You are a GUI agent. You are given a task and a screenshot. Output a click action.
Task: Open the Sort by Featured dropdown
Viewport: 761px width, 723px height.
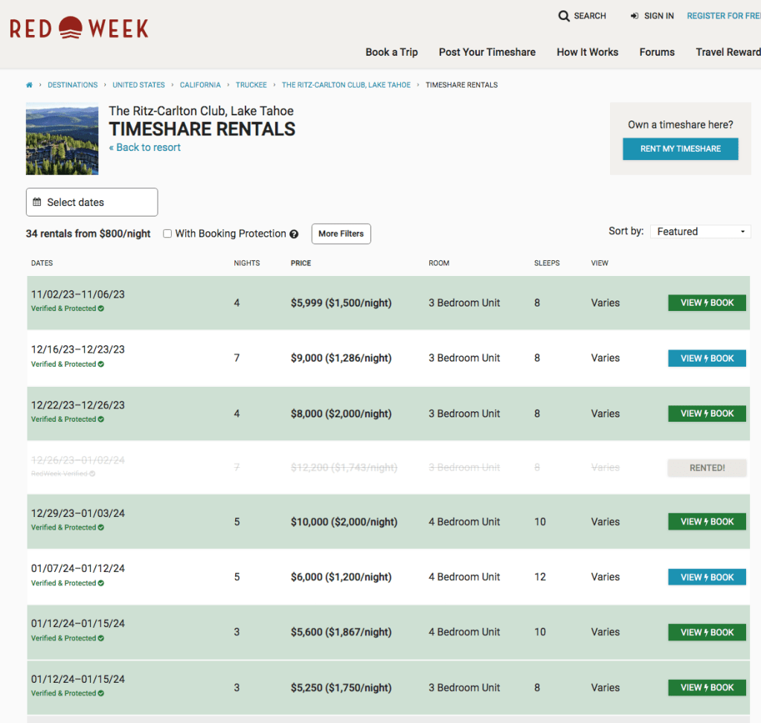tap(700, 231)
